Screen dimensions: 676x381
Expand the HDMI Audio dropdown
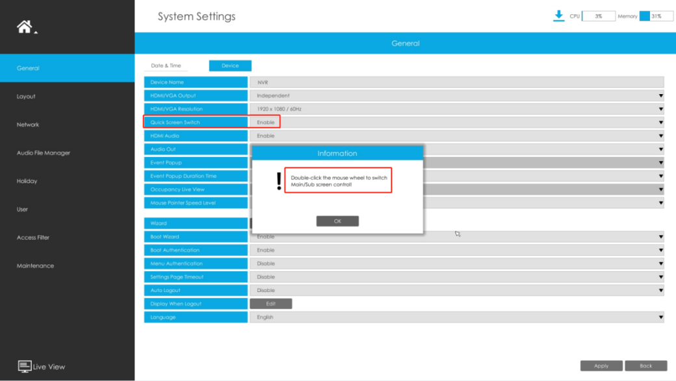456,136
